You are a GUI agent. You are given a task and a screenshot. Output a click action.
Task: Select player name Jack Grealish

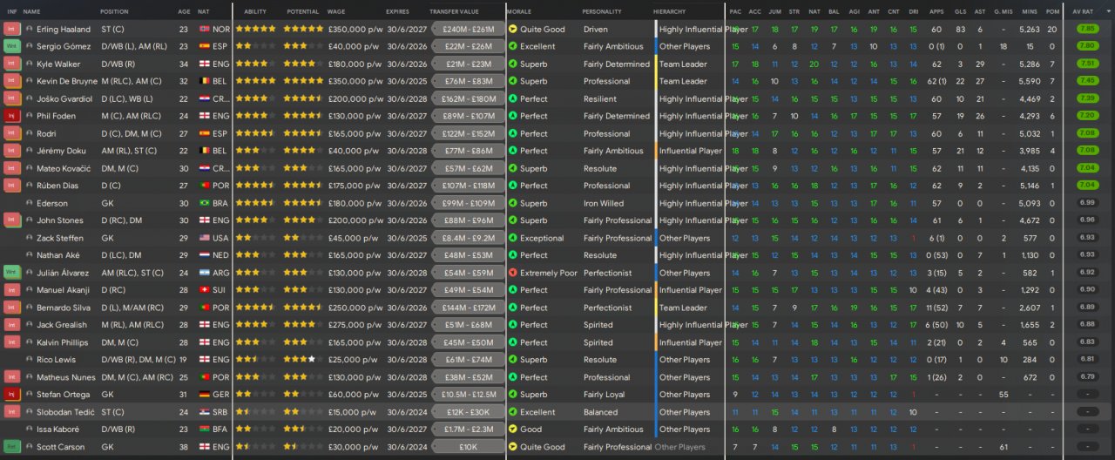click(61, 325)
